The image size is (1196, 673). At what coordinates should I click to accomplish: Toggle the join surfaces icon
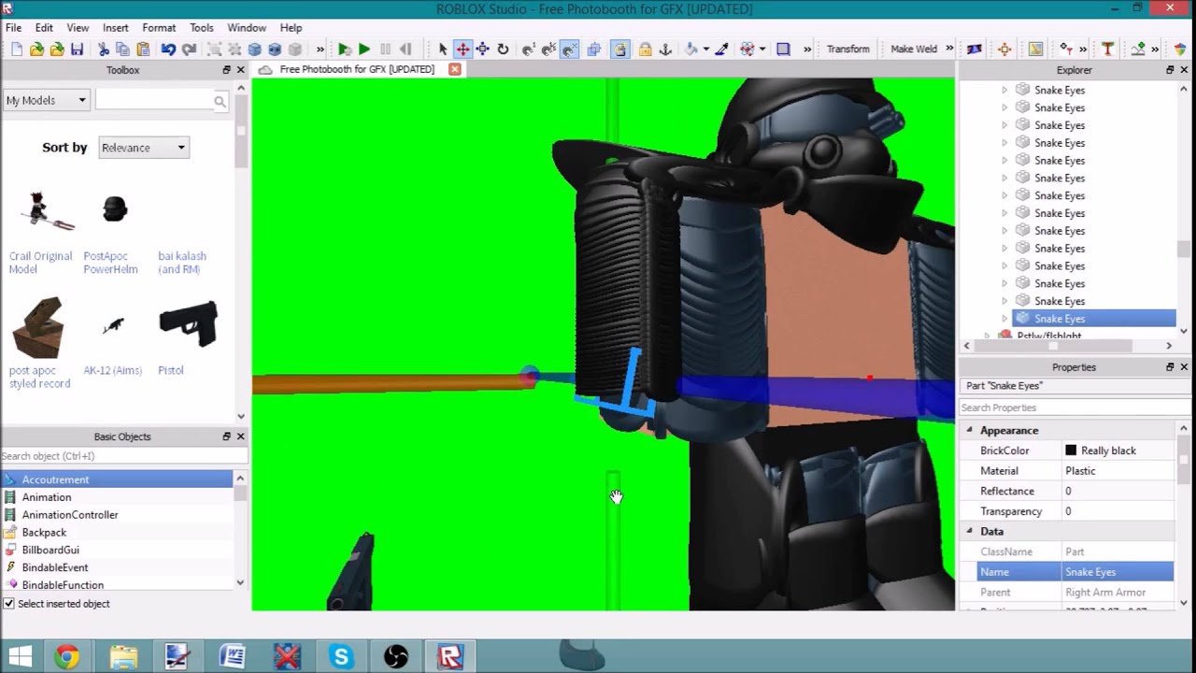click(620, 50)
